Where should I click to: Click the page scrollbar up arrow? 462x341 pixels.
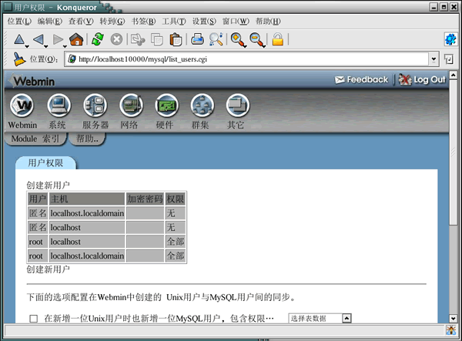[x=454, y=75]
